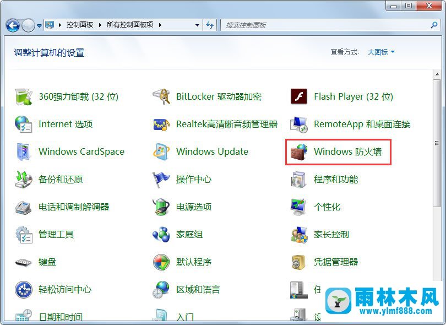The image size is (446, 325).
Task: Open the BitLocker 驱动器加密 icon
Action: pyautogui.click(x=161, y=97)
